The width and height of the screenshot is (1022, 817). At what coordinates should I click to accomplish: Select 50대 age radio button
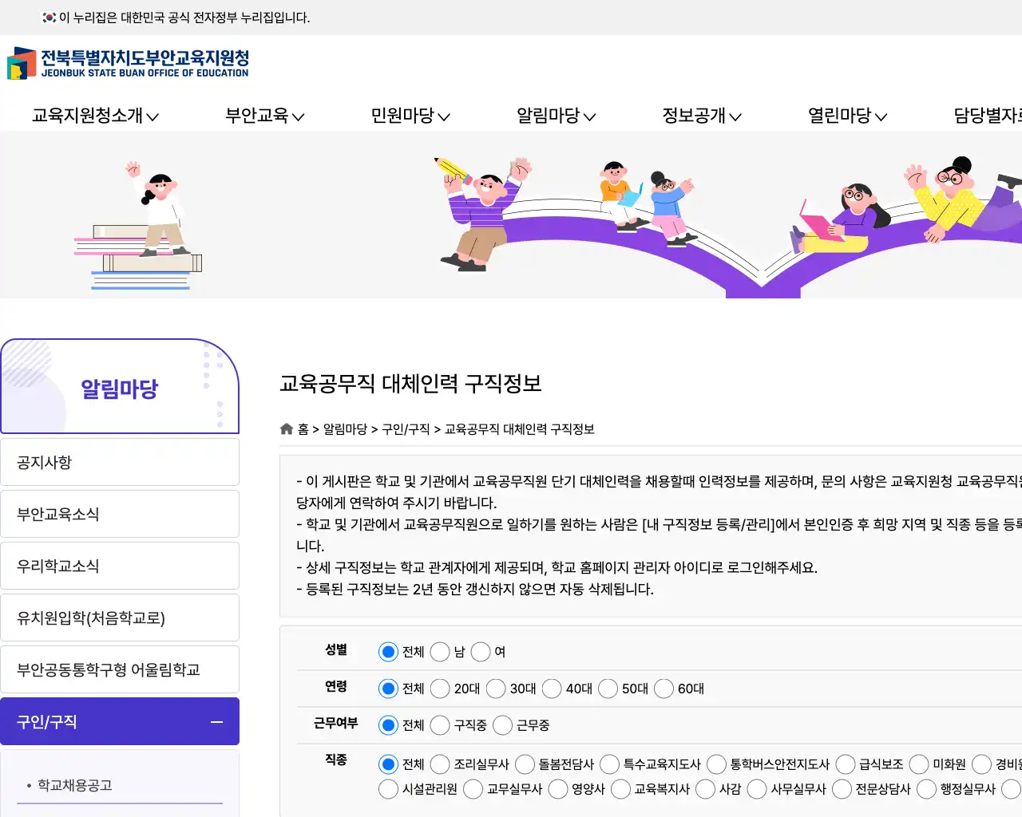click(608, 689)
